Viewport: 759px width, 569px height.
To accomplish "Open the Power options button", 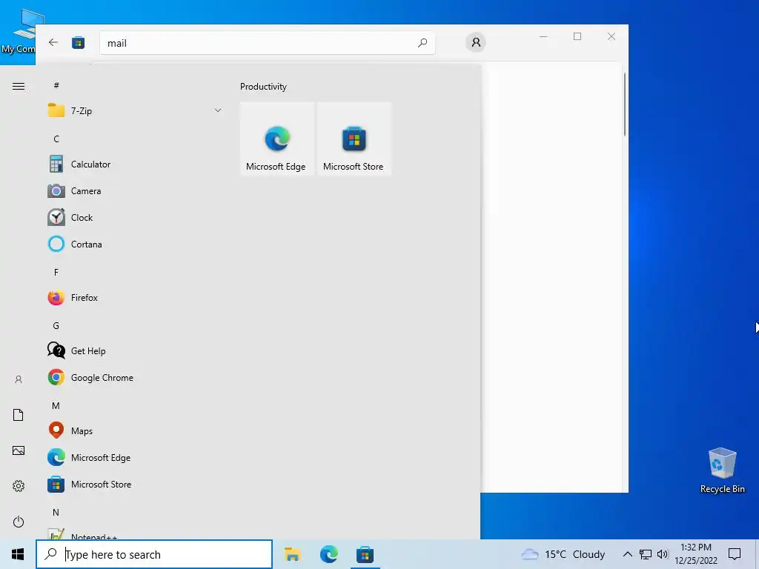I will click(x=19, y=522).
